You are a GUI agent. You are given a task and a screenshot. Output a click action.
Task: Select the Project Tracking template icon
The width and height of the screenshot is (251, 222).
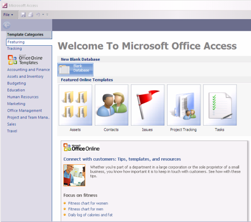(184, 105)
